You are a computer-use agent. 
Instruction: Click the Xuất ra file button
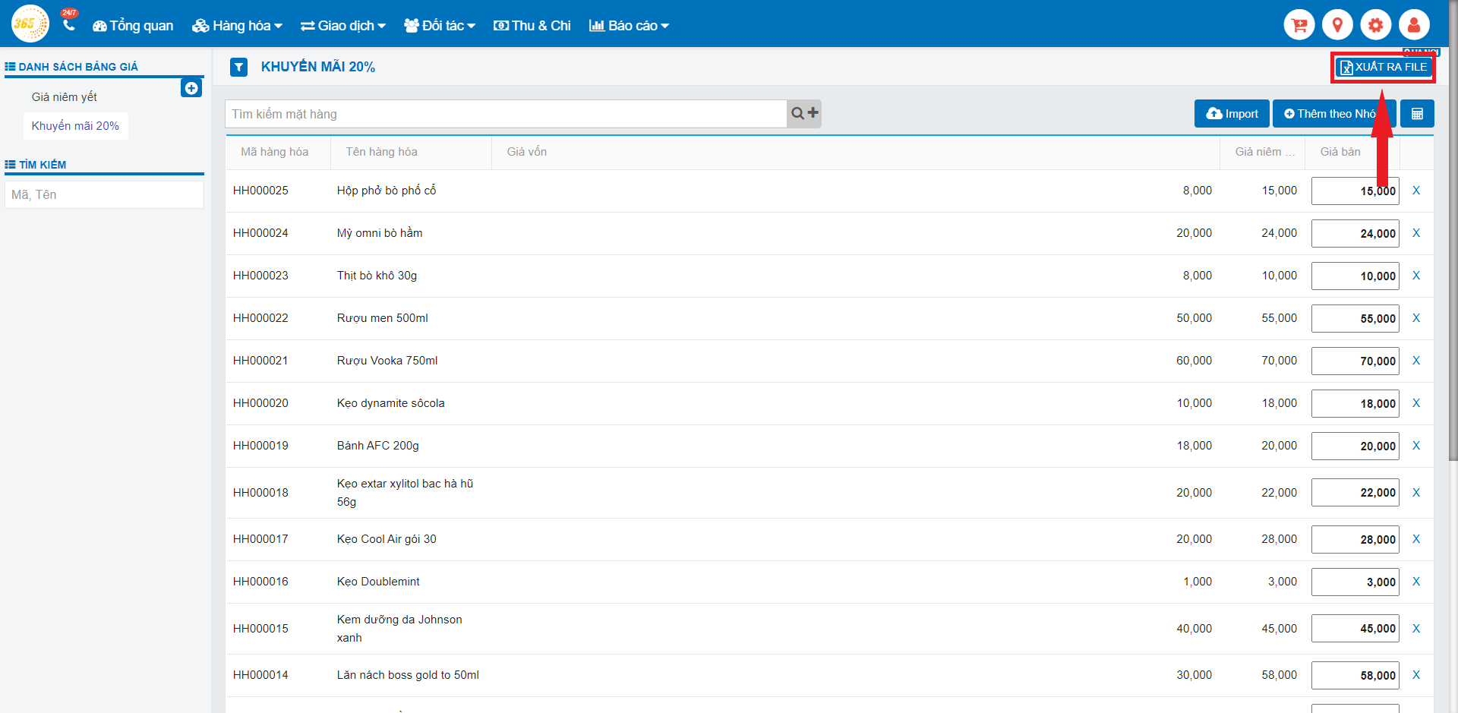(1383, 68)
